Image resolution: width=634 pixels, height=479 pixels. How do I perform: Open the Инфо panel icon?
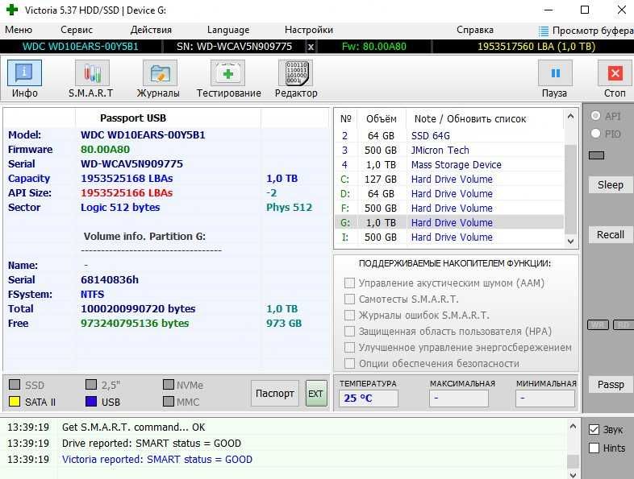point(24,73)
